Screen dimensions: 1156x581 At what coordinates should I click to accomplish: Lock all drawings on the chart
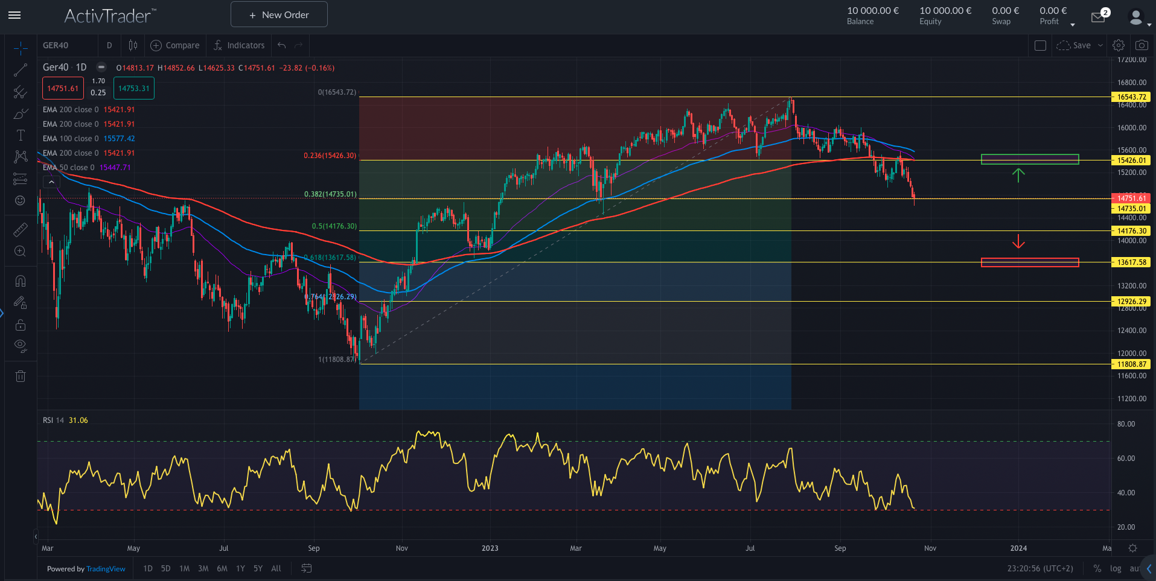click(21, 325)
